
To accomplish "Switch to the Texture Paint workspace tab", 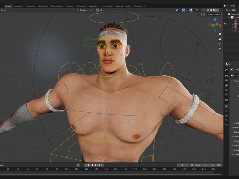I will click(x=57, y=6).
